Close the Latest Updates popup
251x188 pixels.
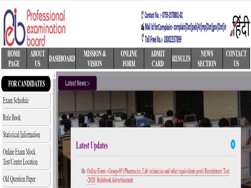click(233, 145)
